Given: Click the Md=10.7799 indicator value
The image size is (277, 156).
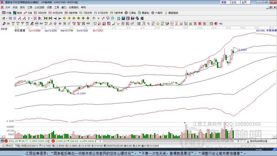Looking at the screenshot, I should pyautogui.click(x=67, y=31).
